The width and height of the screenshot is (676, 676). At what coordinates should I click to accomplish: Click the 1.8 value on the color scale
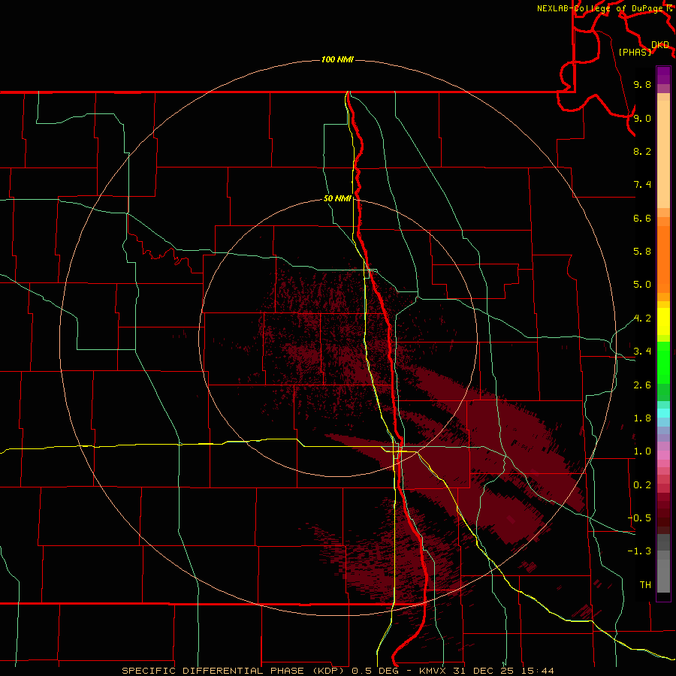(642, 418)
